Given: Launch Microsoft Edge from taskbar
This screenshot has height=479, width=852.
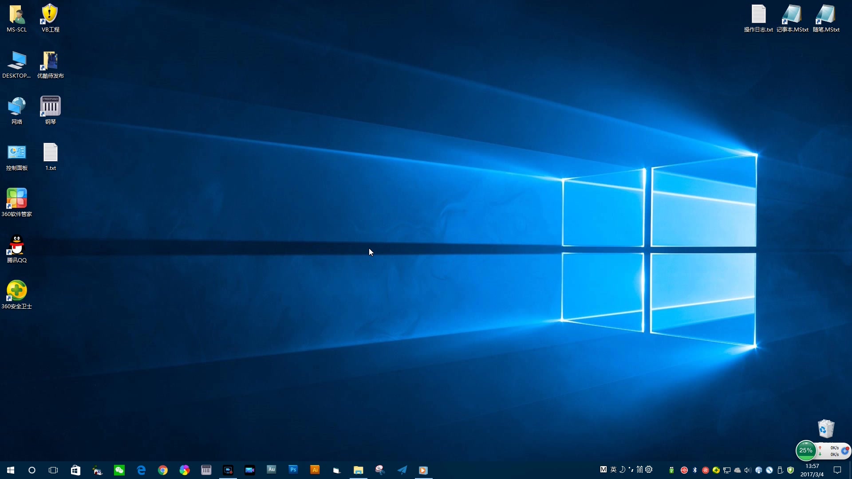Looking at the screenshot, I should point(141,470).
